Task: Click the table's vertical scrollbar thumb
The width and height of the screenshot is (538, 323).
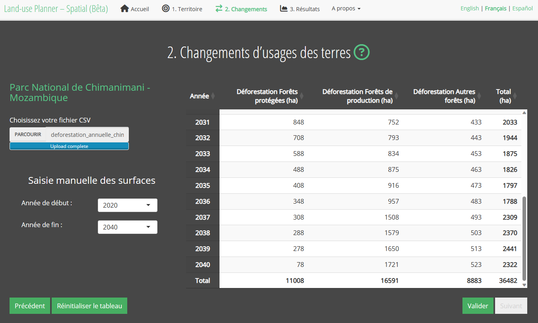Action: click(x=524, y=238)
